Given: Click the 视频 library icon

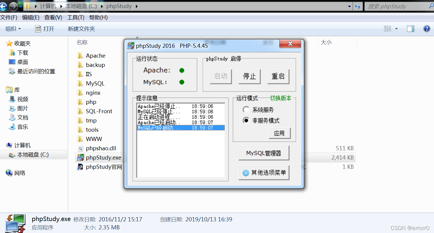Looking at the screenshot, I should [x=12, y=99].
